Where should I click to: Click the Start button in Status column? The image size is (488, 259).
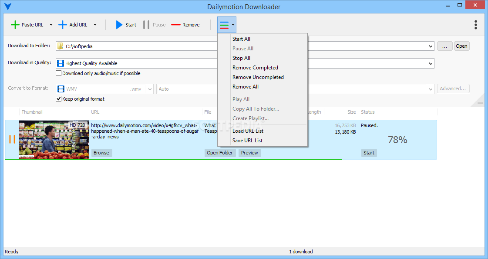coord(369,153)
